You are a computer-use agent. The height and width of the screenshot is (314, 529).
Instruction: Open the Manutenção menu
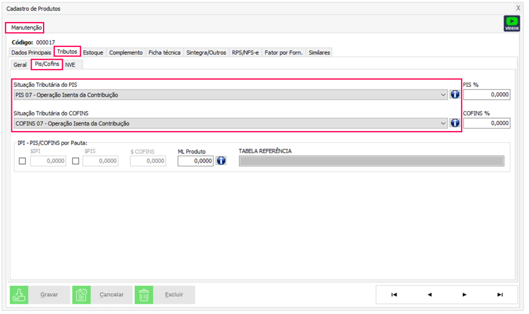(24, 27)
